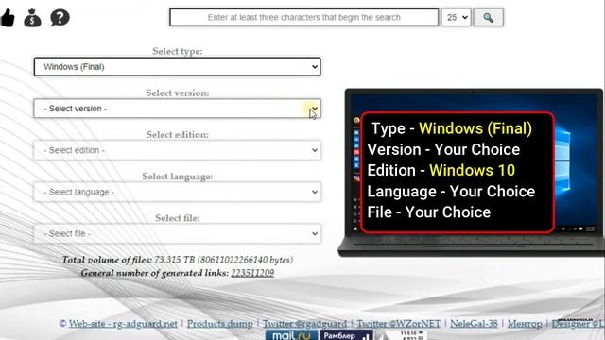605x340 pixels.
Task: Open the question mark help icon
Action: [x=60, y=18]
